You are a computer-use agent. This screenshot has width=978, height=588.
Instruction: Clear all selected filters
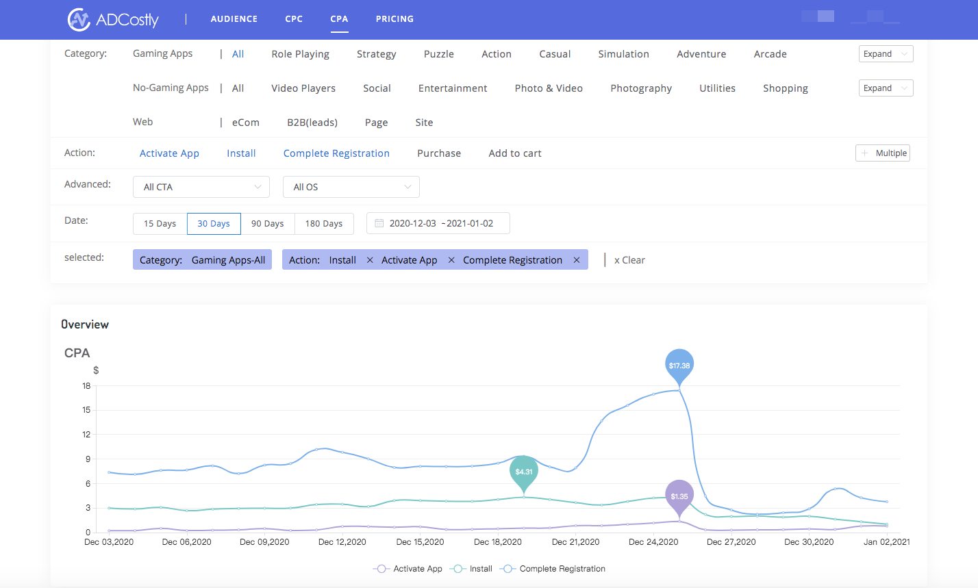click(x=629, y=260)
